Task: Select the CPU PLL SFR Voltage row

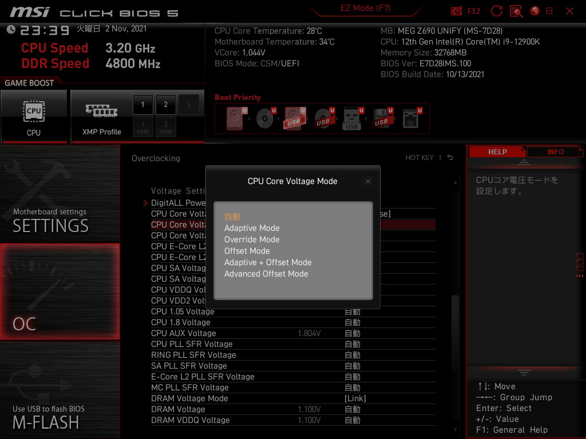Action: [293, 344]
